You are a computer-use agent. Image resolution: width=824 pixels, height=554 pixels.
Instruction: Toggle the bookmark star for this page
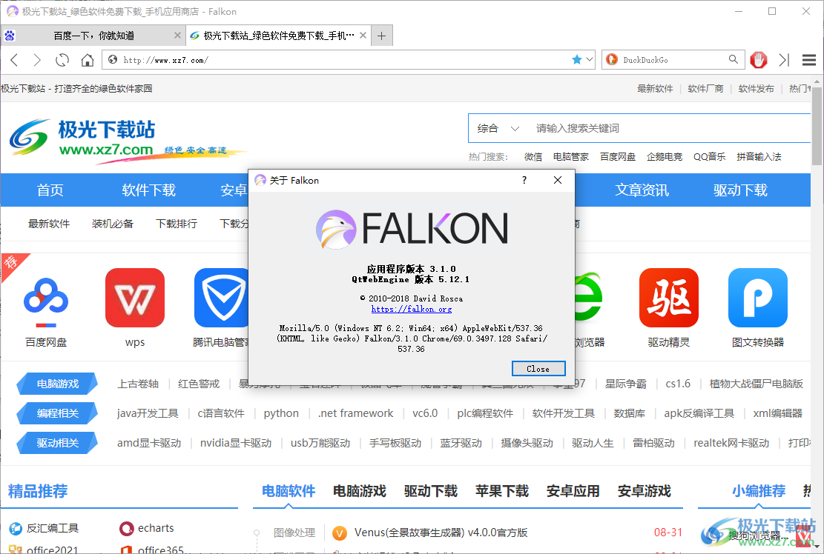(x=577, y=59)
